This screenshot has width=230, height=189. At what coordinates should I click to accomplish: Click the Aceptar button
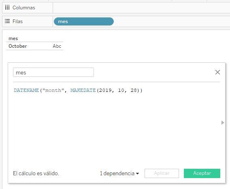coord(202,173)
